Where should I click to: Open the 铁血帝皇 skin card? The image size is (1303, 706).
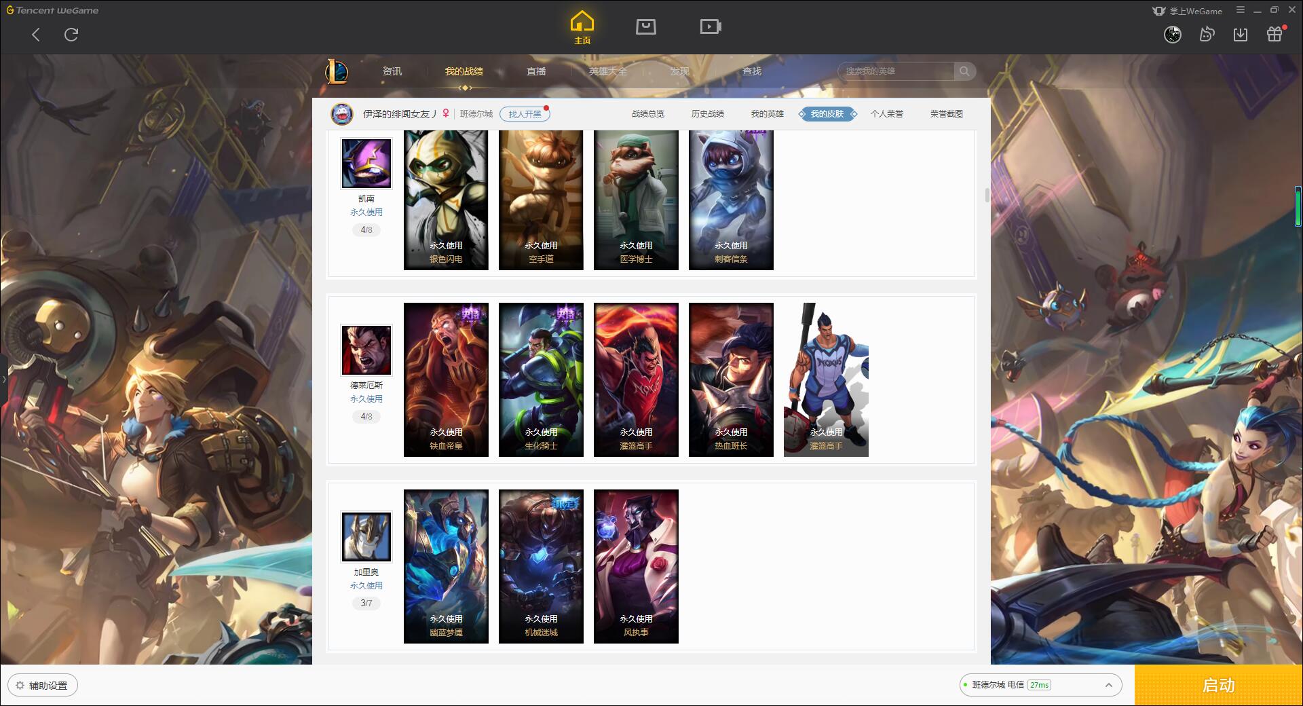coord(446,379)
